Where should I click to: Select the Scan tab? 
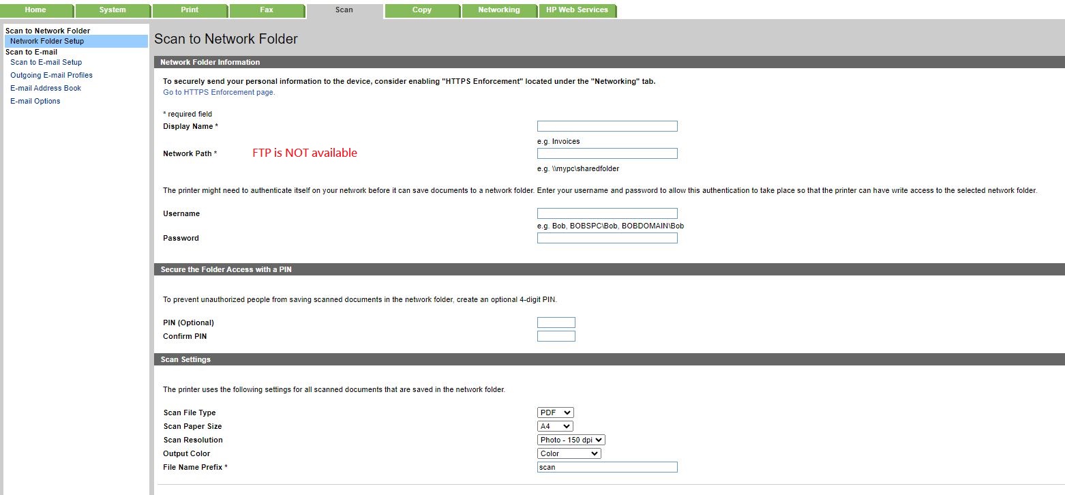pos(344,10)
